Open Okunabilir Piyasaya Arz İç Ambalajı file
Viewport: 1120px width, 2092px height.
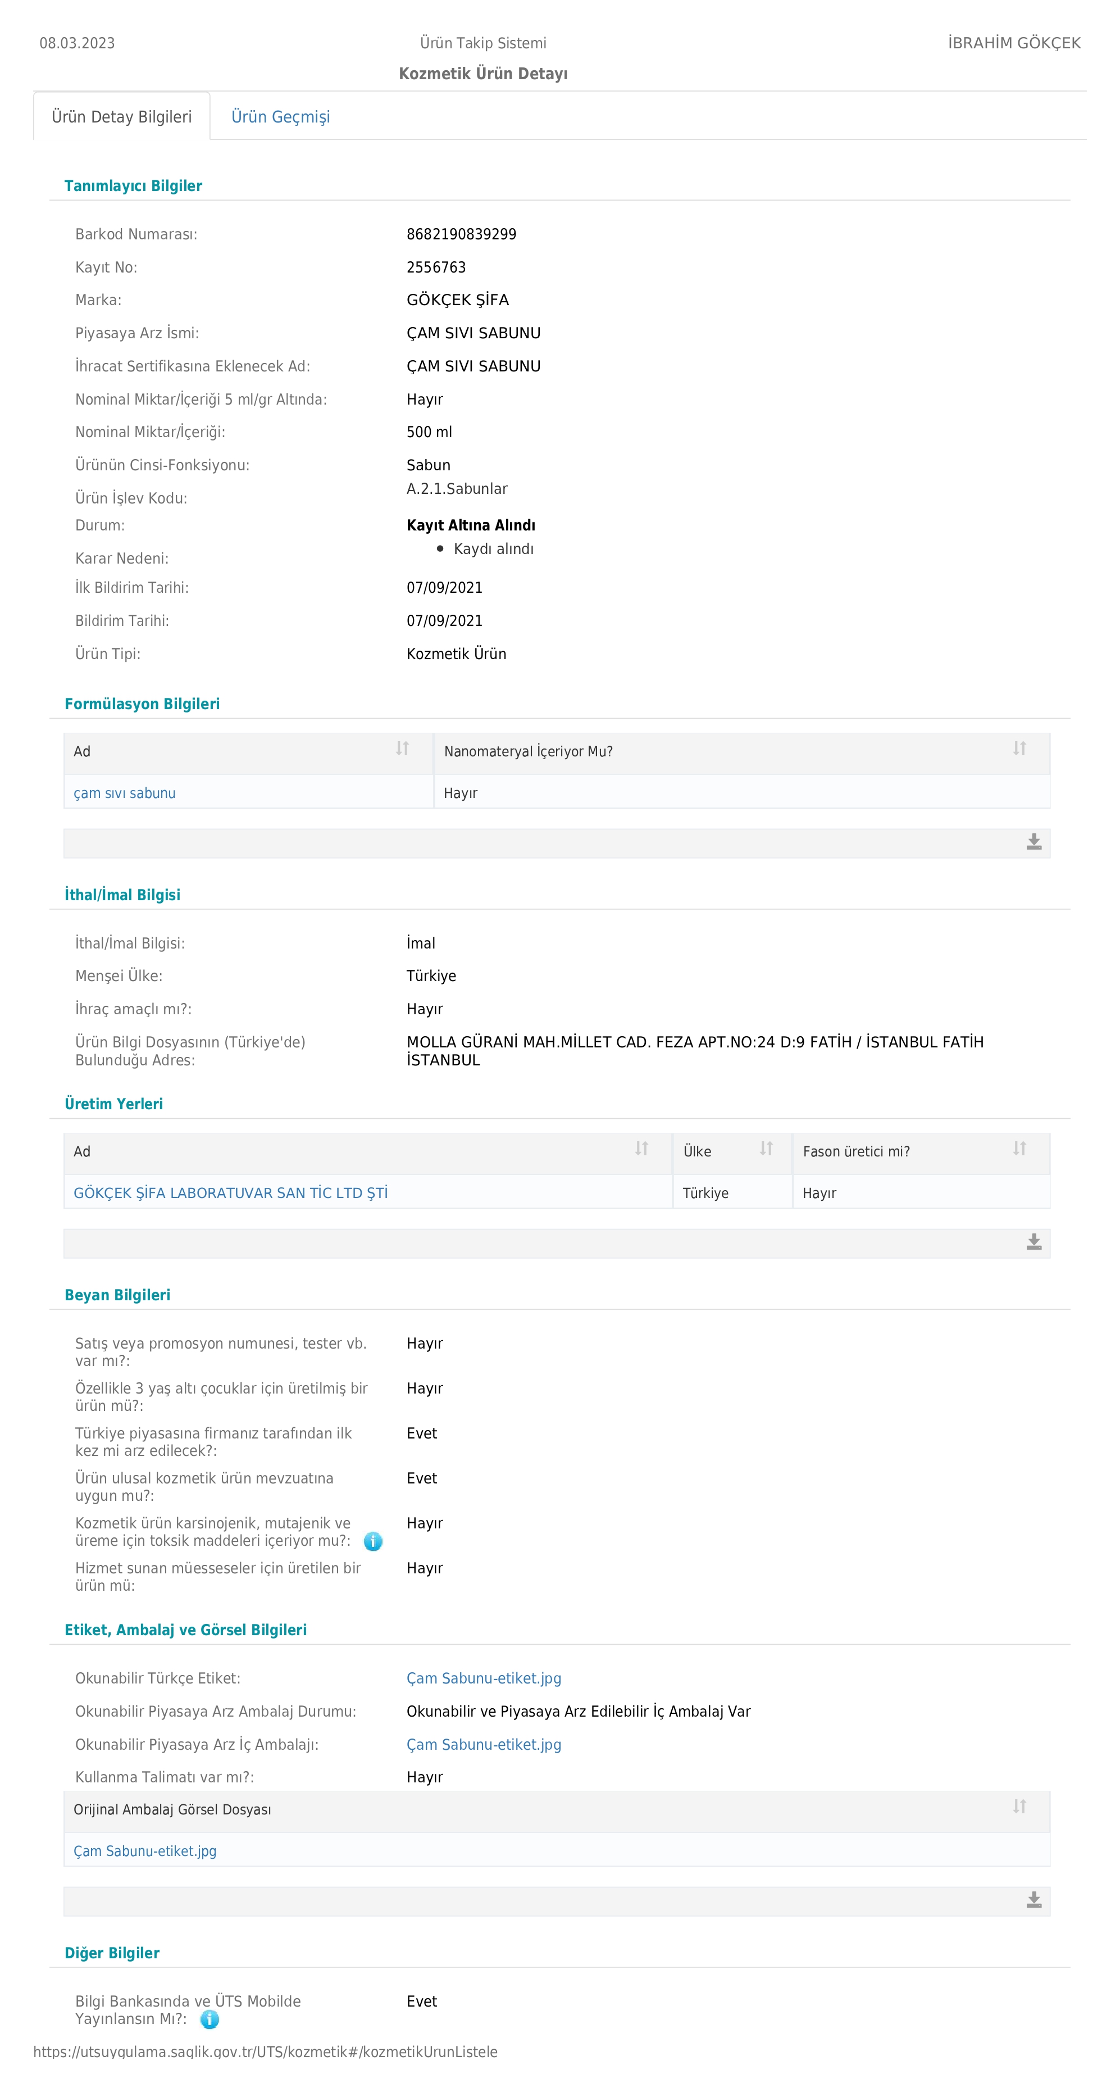coord(484,1744)
